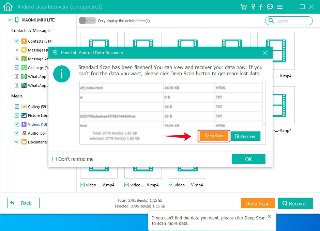Click the Messages category icon
The width and height of the screenshot is (320, 231).
tap(24, 50)
